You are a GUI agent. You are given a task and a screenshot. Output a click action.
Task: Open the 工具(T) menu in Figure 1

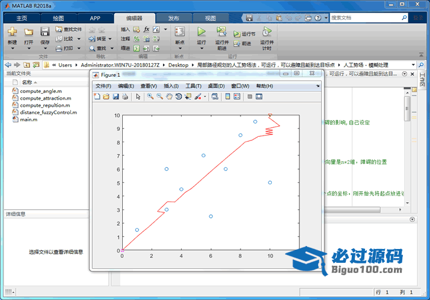(x=193, y=86)
